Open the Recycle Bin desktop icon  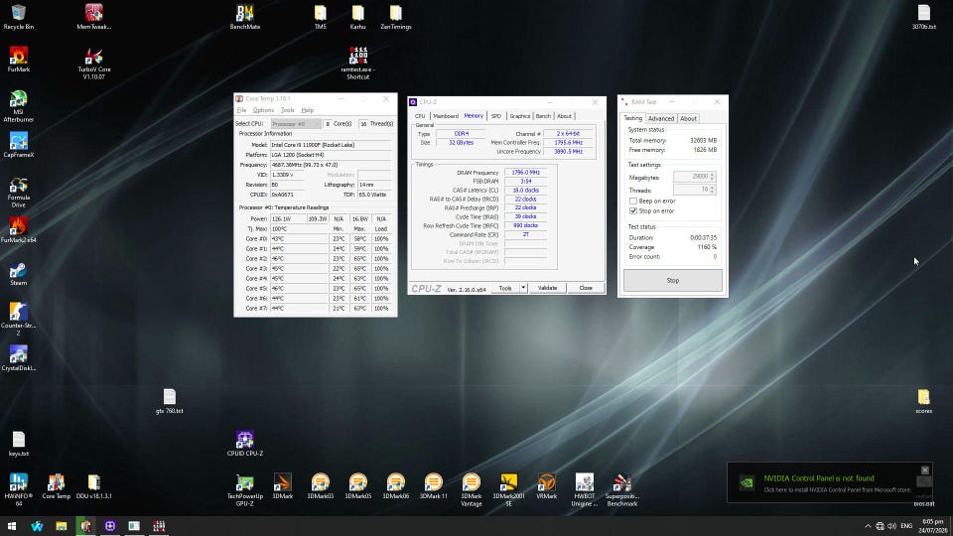[18, 17]
